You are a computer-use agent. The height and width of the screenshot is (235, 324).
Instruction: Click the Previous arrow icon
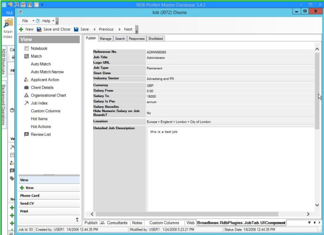pos(94,30)
